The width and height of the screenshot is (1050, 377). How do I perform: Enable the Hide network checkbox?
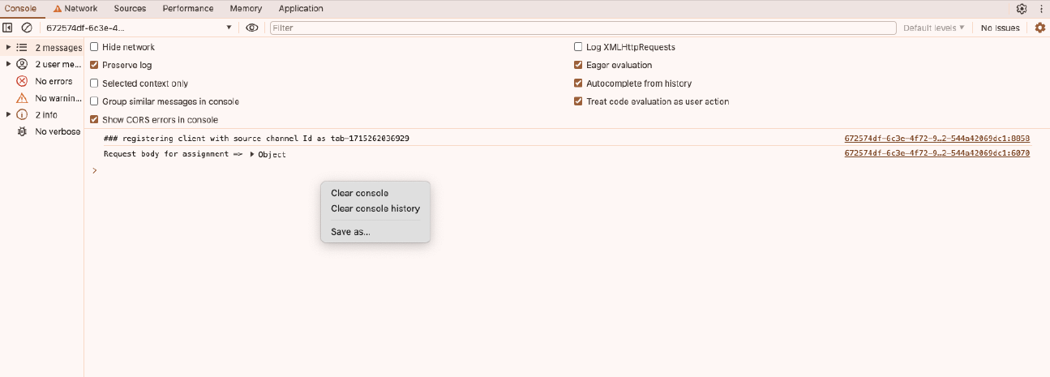click(x=94, y=47)
